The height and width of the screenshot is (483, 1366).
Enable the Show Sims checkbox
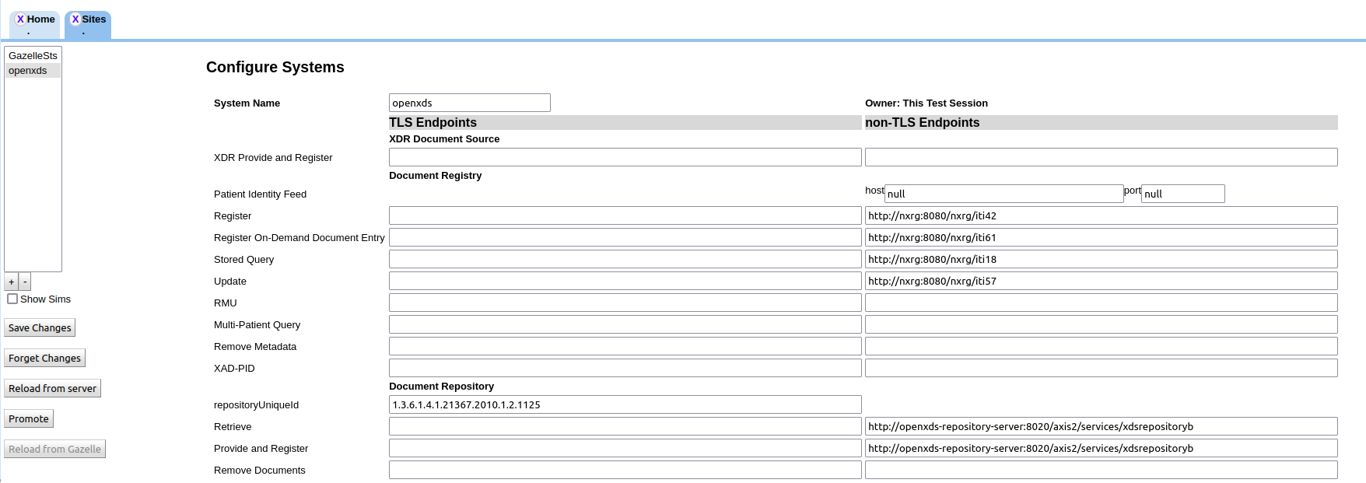[12, 299]
